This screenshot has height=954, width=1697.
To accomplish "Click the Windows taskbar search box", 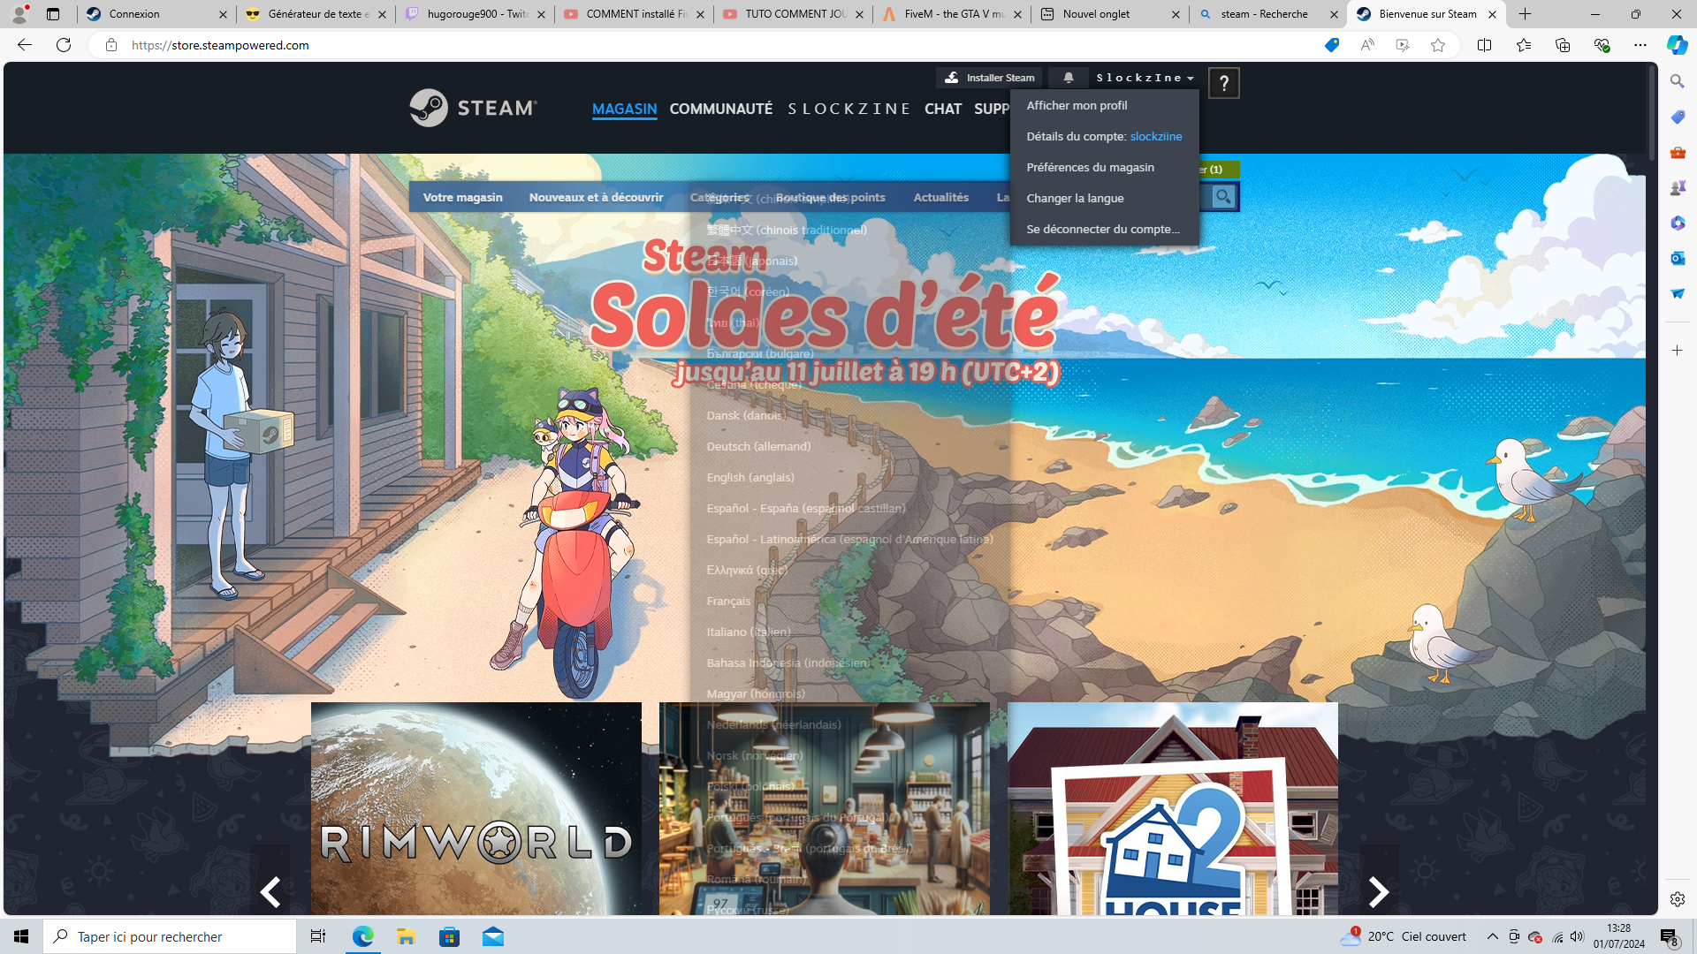I will click(x=170, y=936).
